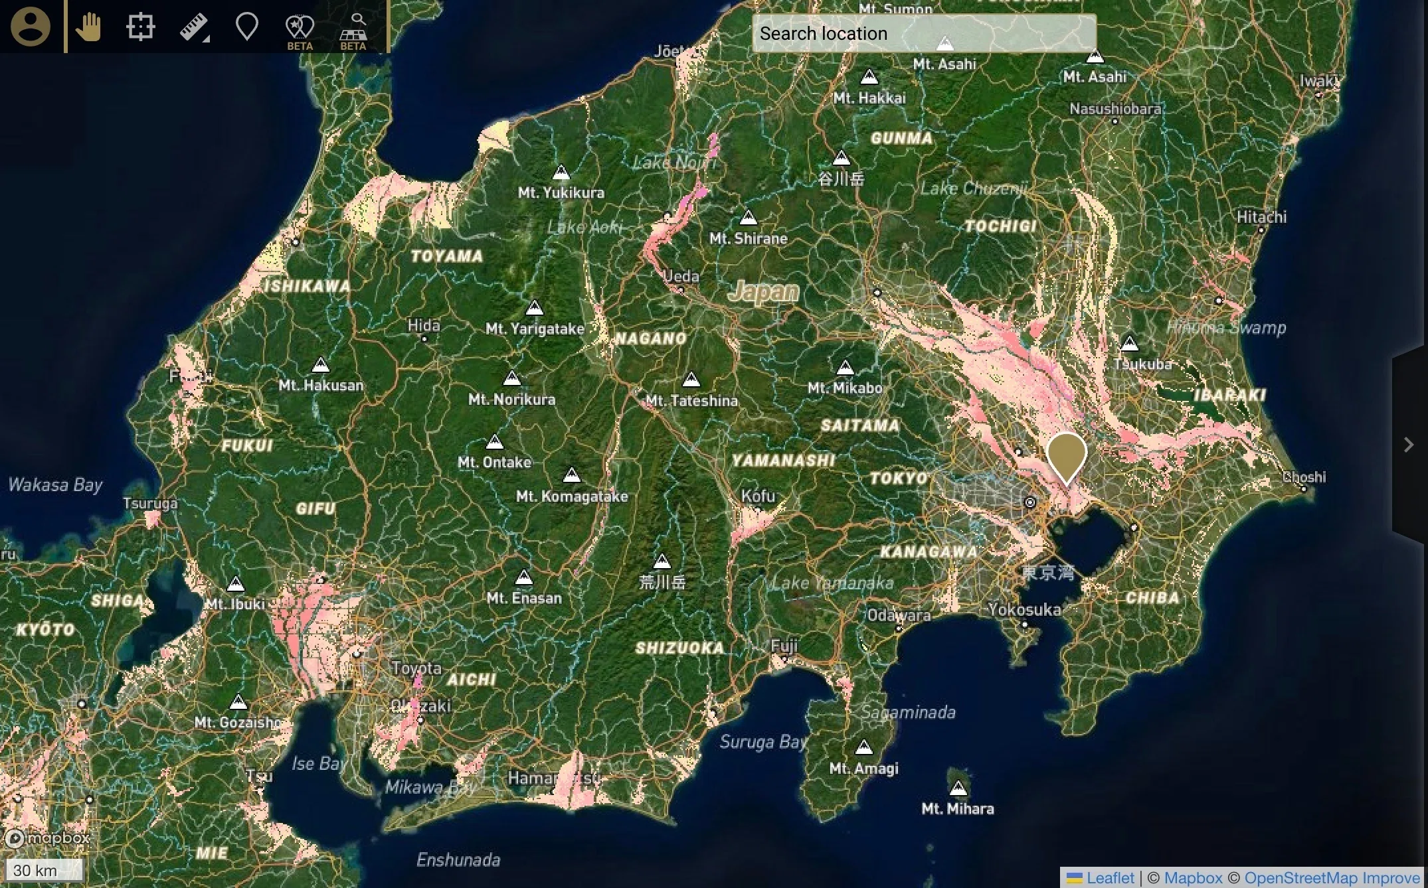Click the 荒川岳 peak icon
1428x888 pixels.
(x=662, y=562)
